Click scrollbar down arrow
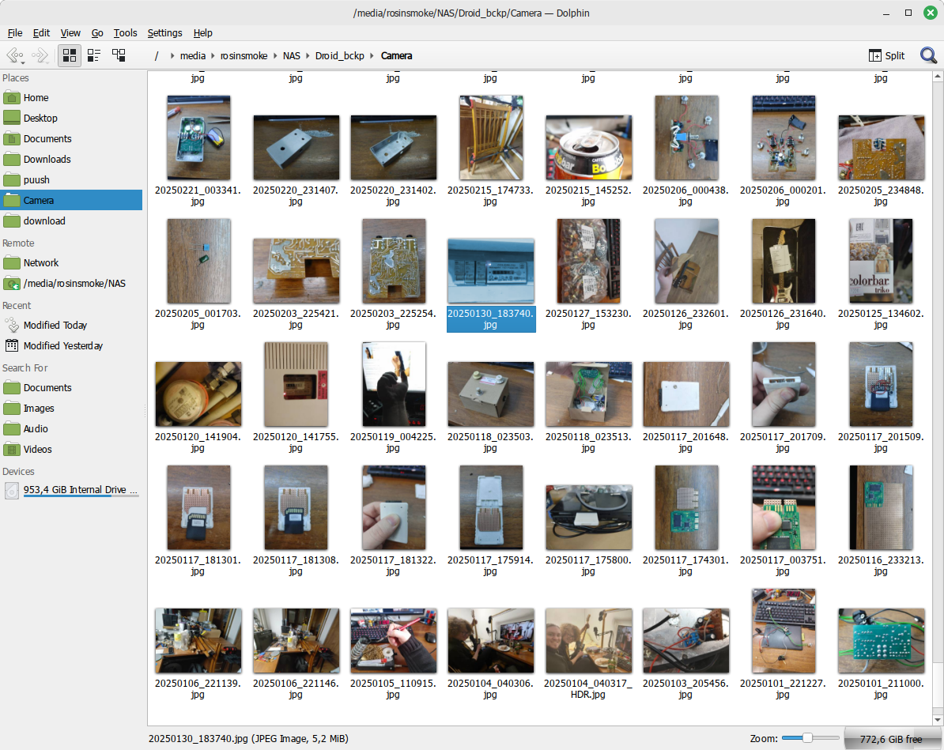The width and height of the screenshot is (944, 750). pos(938,720)
